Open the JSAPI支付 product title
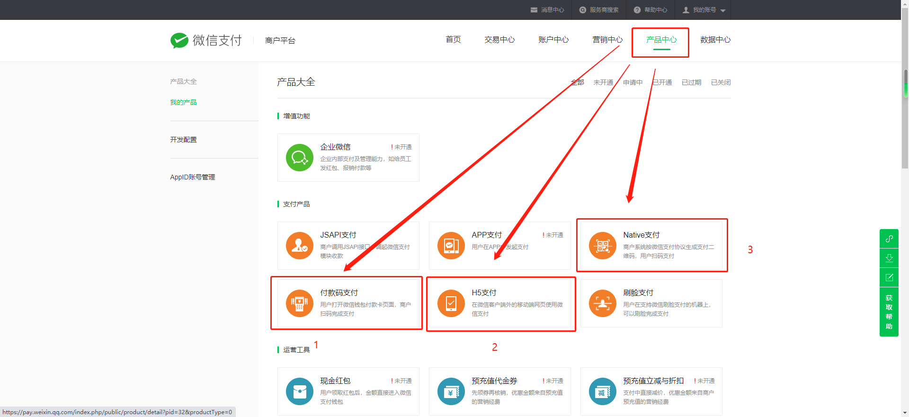 [338, 235]
